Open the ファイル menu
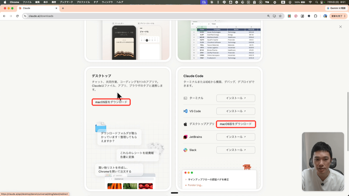Viewport: 349px width, 196px height. tap(27, 2)
